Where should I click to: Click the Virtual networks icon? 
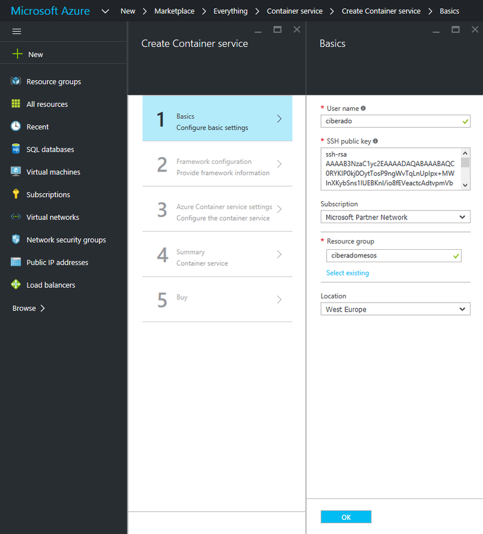15,217
